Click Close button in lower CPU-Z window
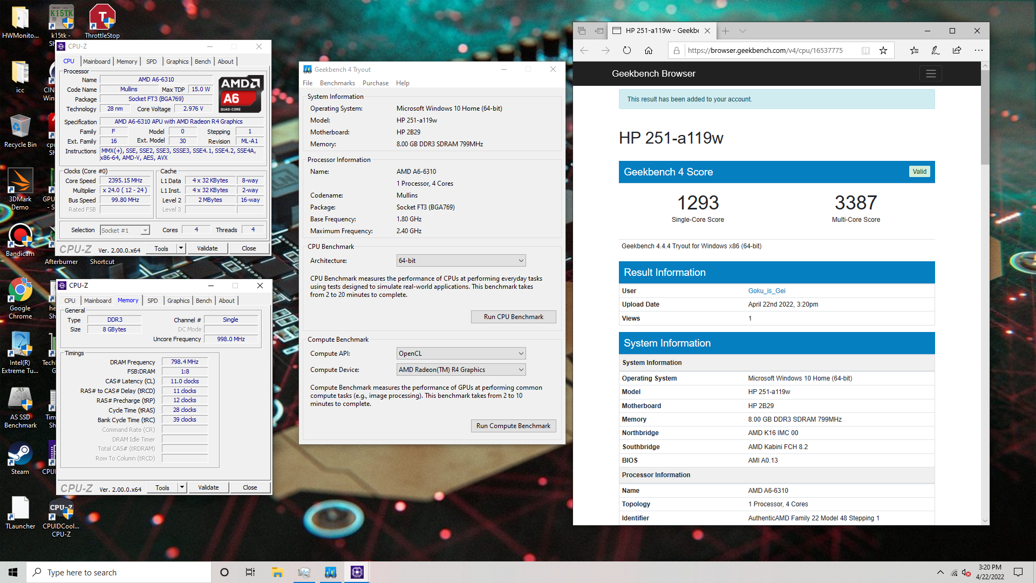 coord(250,487)
